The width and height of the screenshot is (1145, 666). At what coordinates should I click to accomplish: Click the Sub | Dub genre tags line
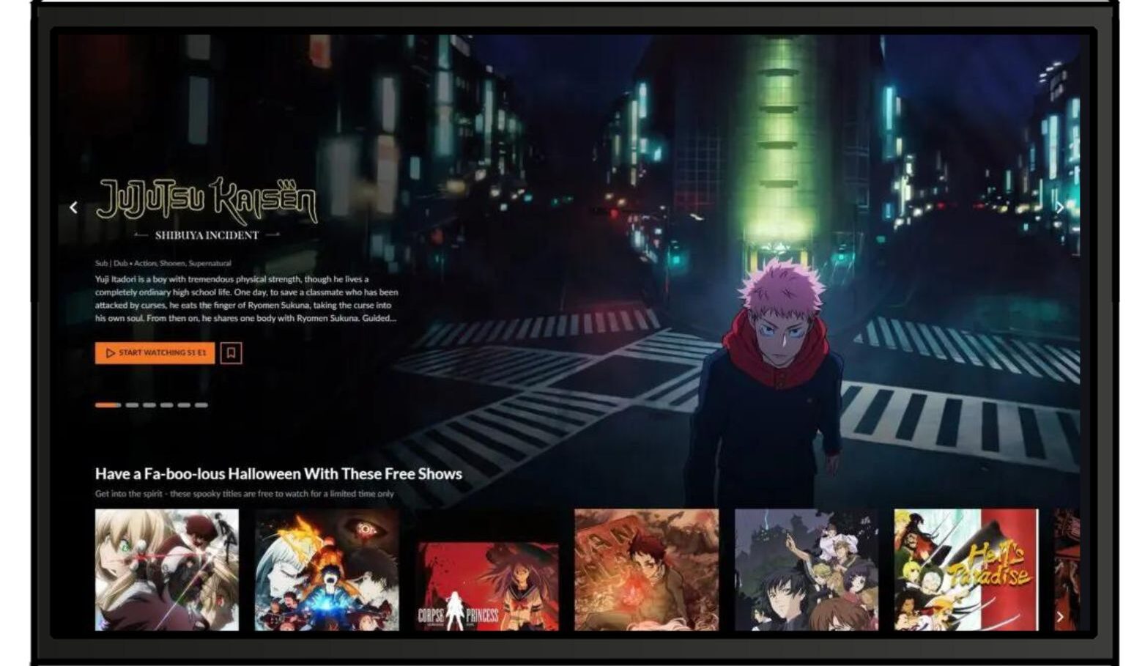163,263
